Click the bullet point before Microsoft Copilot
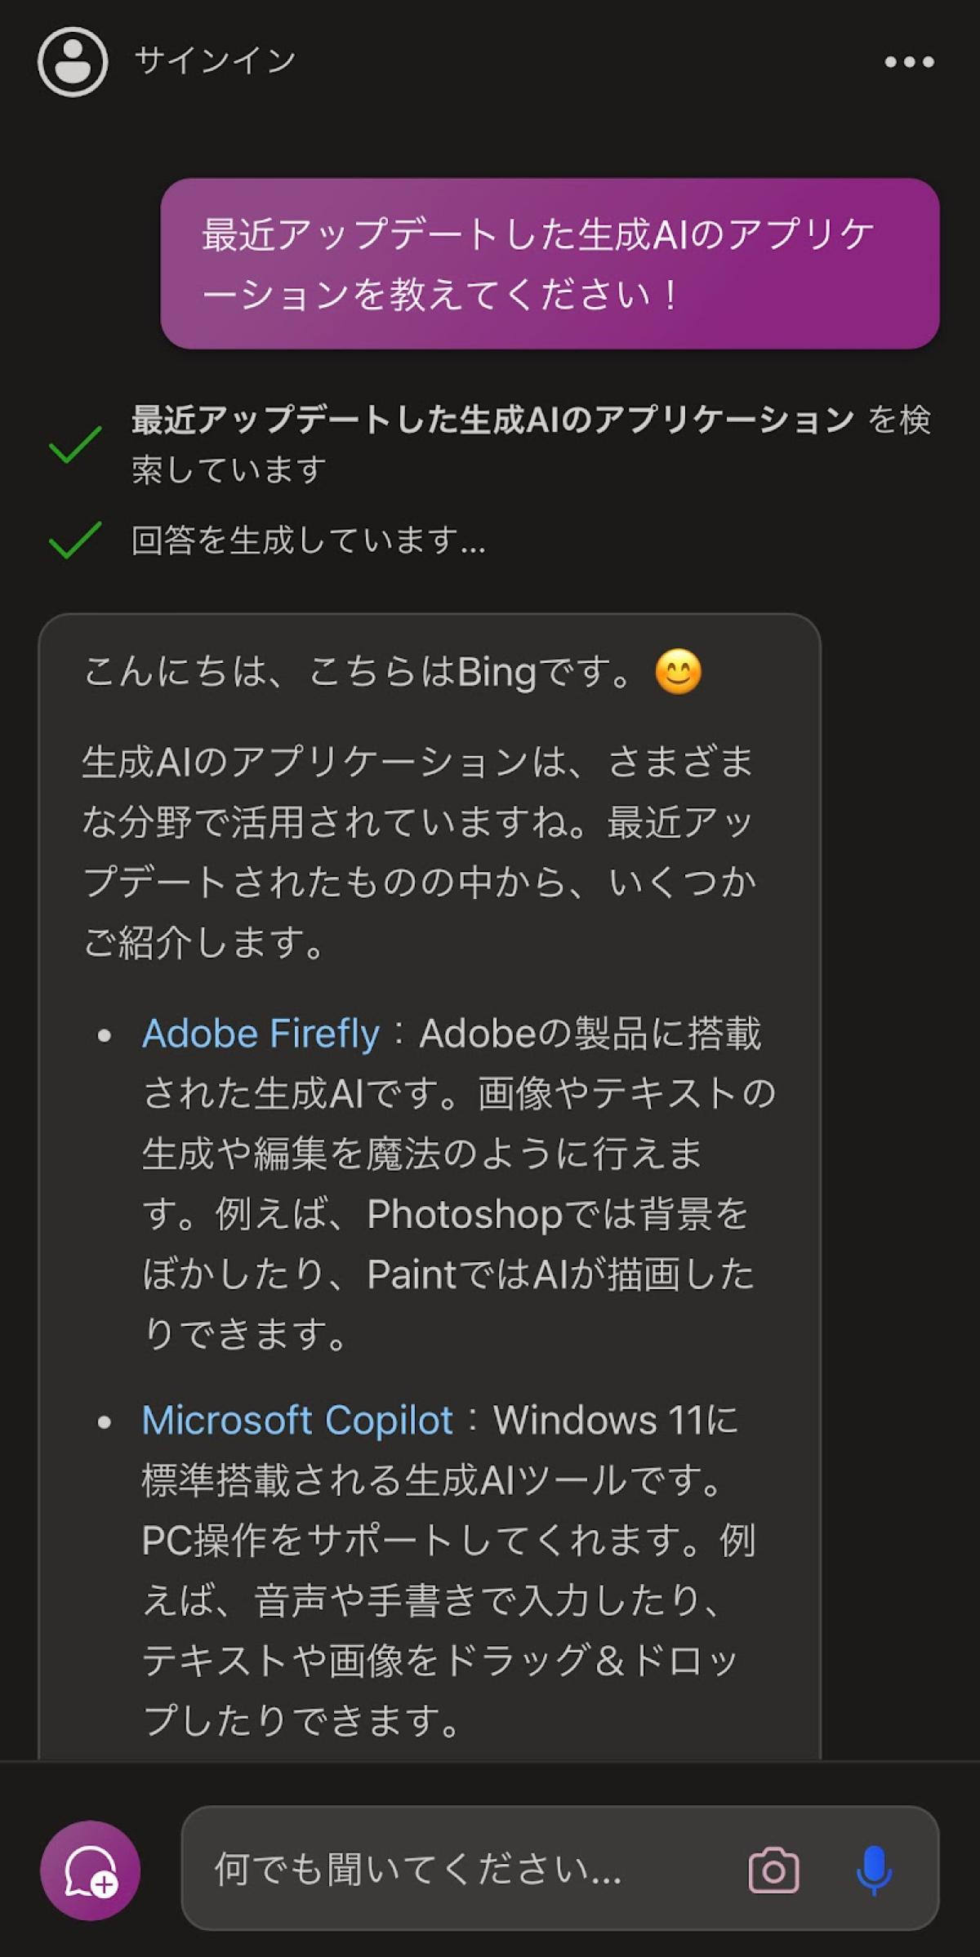This screenshot has width=980, height=1957. point(104,1422)
